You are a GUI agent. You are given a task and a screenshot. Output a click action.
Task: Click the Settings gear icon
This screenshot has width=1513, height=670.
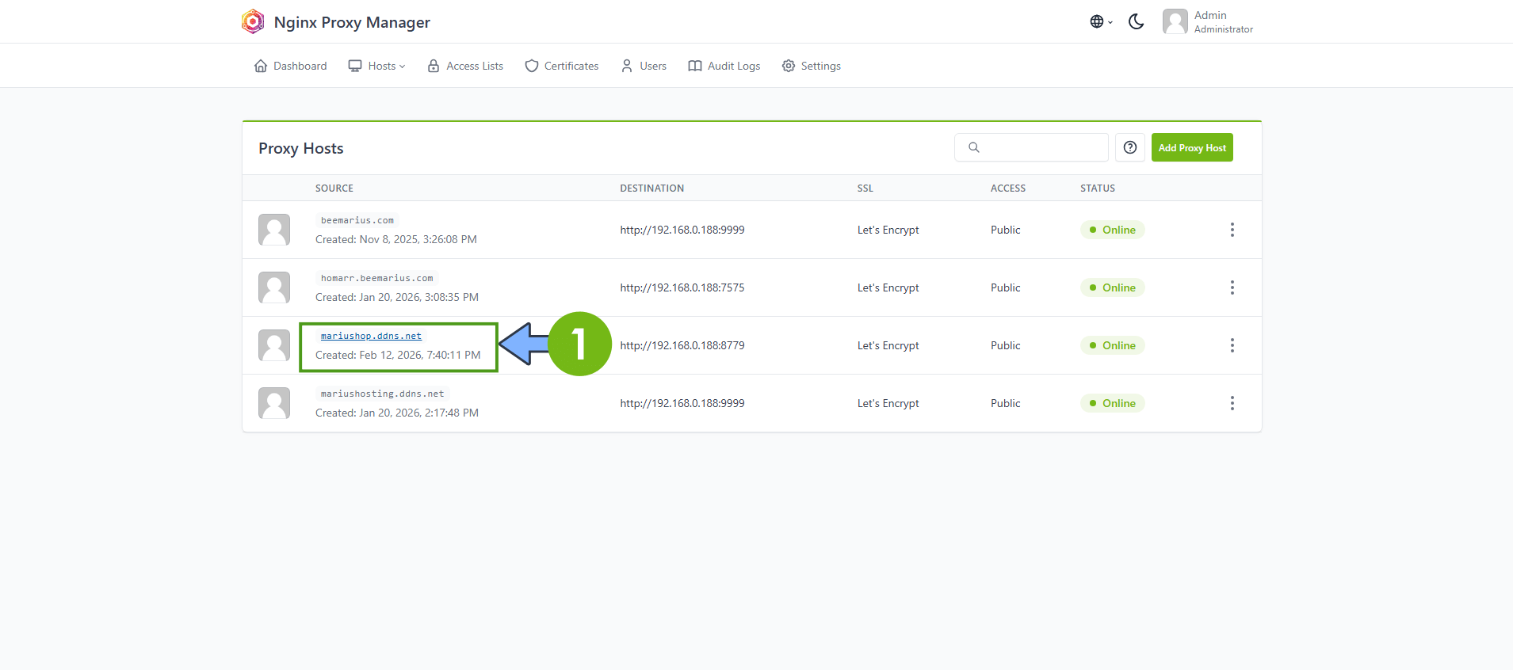(x=789, y=66)
